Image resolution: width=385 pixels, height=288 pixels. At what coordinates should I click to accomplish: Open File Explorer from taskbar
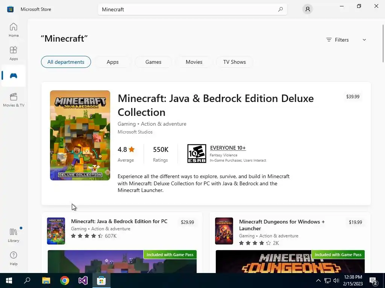pyautogui.click(x=46, y=280)
